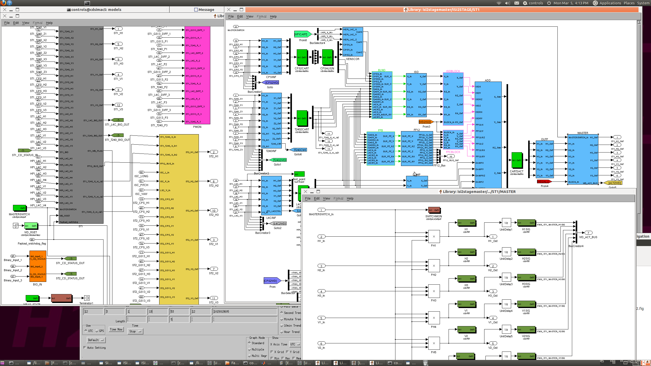Select the trash icon in bottom taskbar
This screenshot has width=651, height=366.
tap(425, 363)
